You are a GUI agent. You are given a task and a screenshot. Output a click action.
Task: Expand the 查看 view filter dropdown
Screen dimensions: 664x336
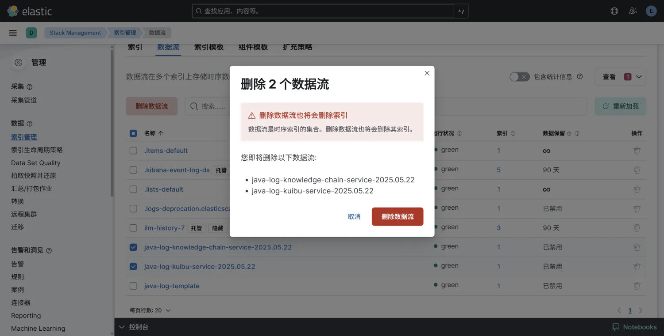620,77
